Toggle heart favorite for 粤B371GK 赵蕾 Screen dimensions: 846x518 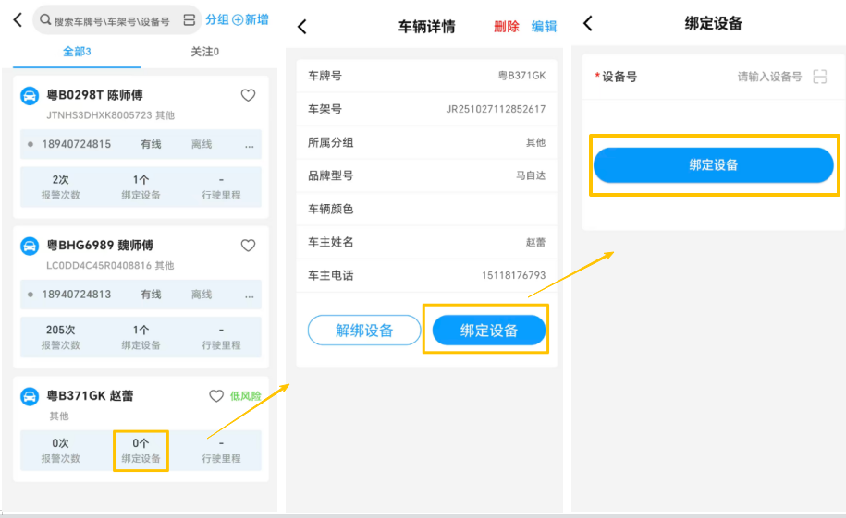pyautogui.click(x=216, y=396)
